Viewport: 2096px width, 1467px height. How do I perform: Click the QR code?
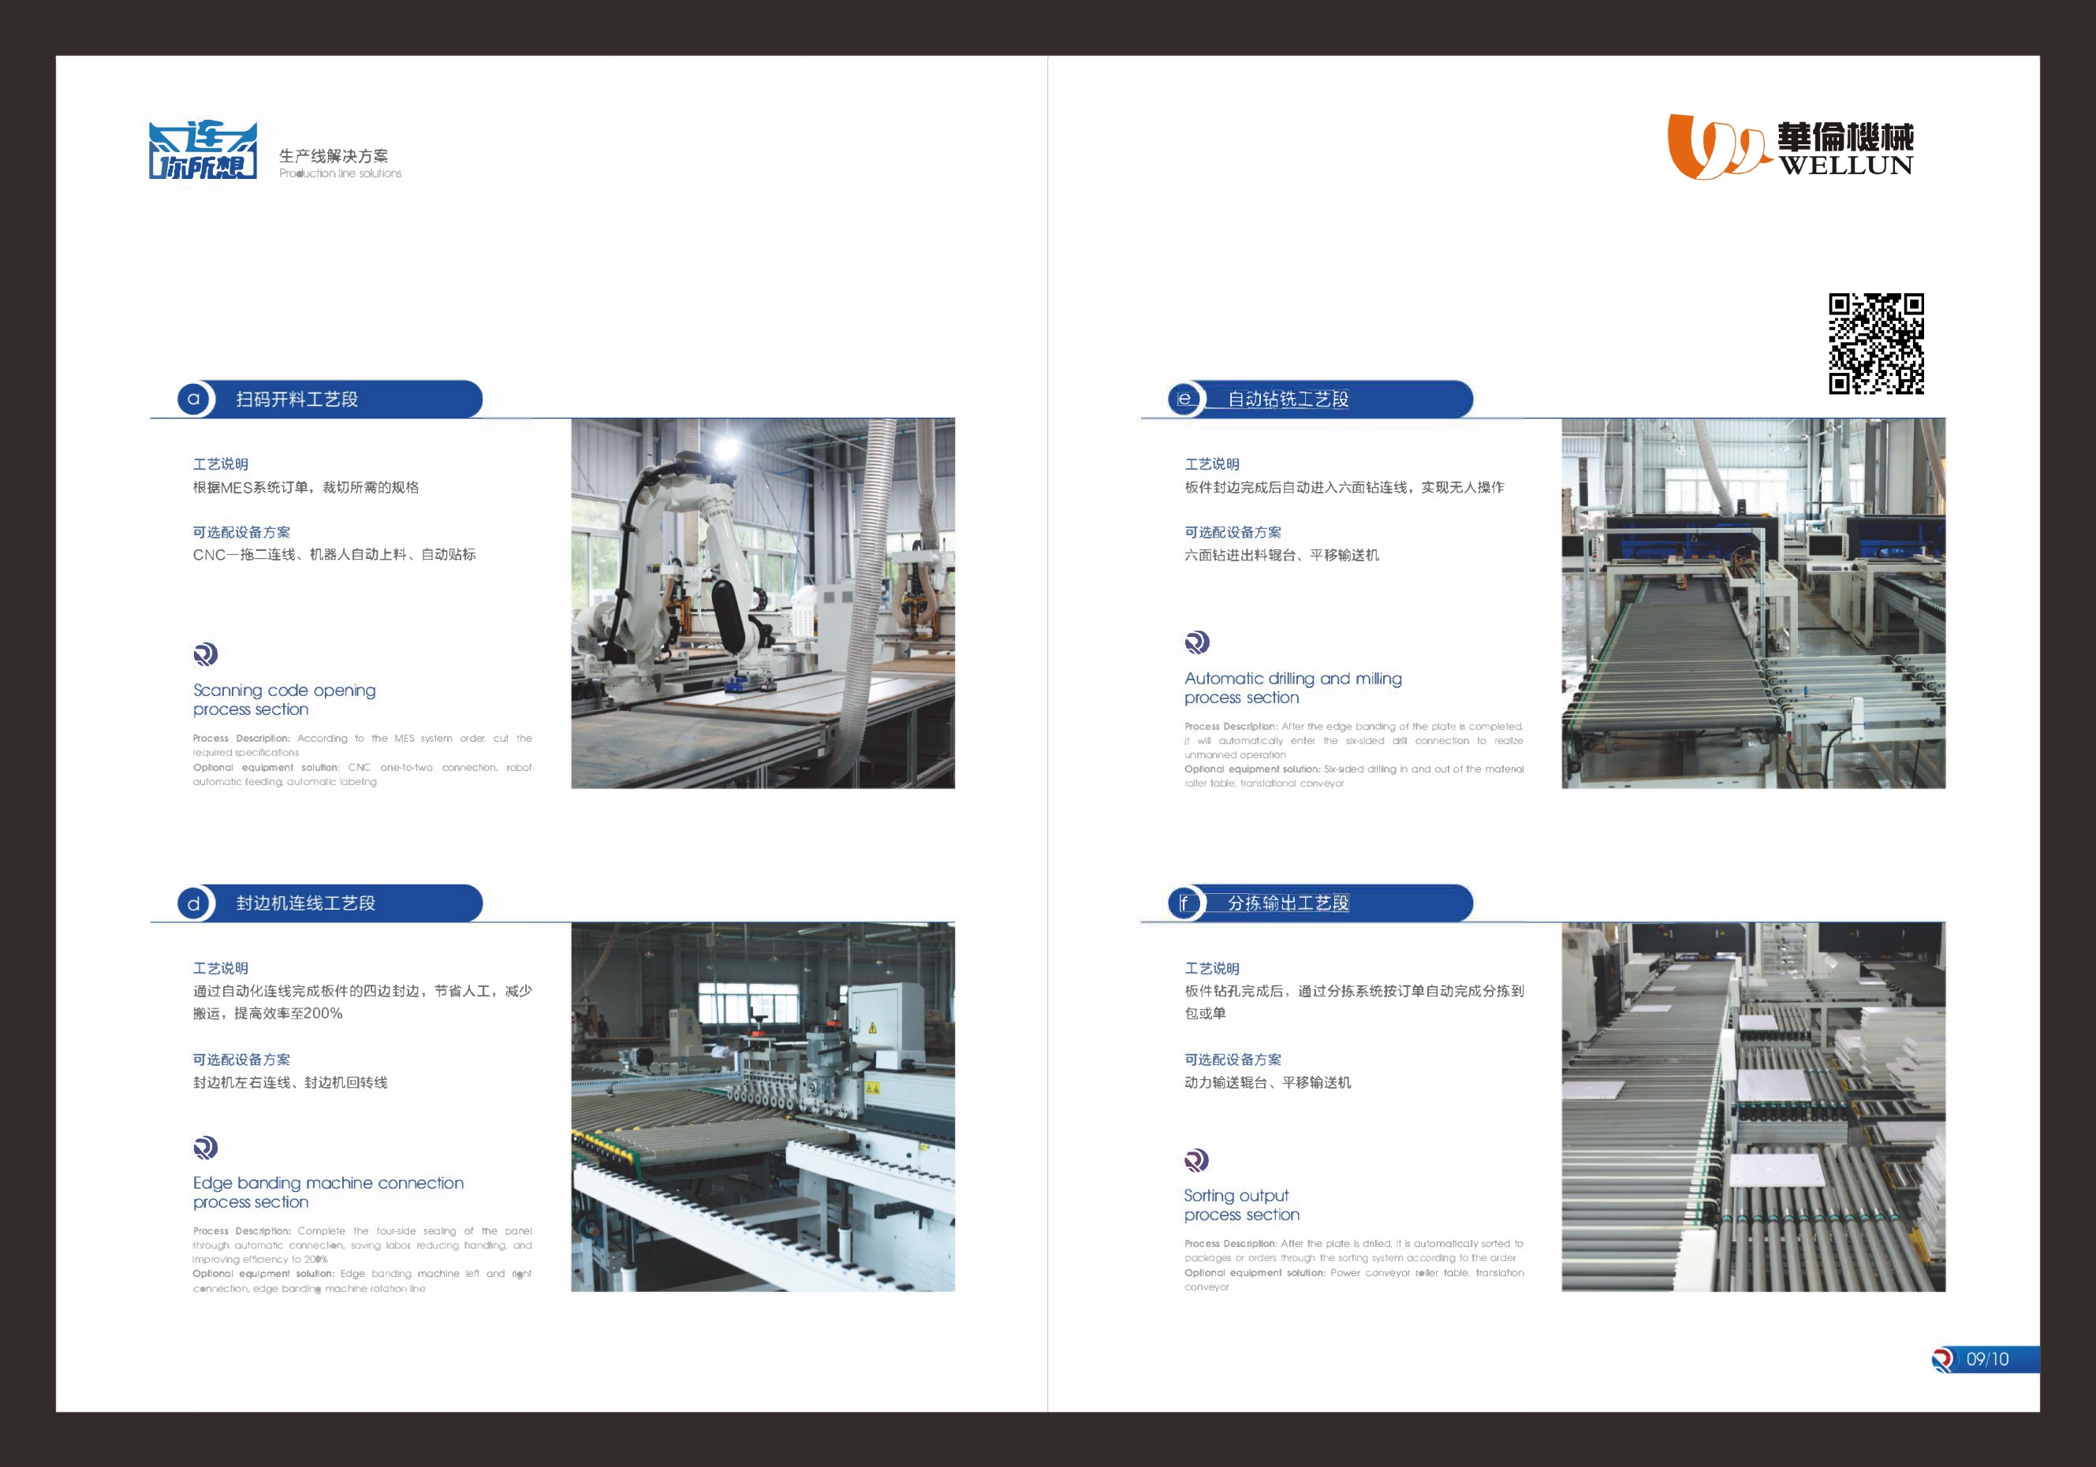1876,343
